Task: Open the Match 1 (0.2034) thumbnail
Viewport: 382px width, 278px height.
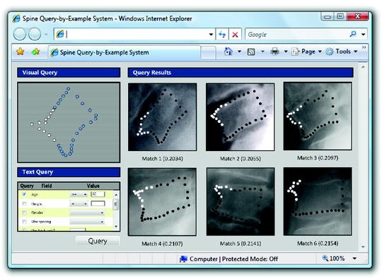Action: coord(163,117)
